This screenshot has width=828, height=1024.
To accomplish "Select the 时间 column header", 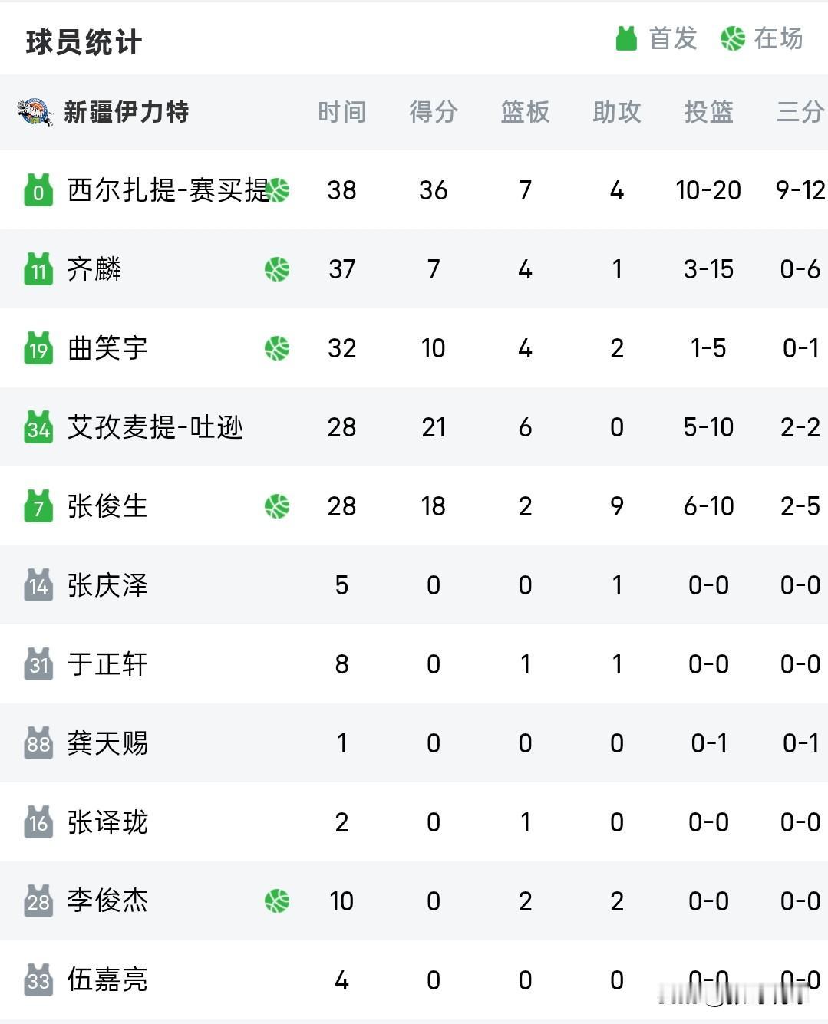I will click(342, 112).
